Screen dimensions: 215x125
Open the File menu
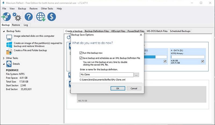[x=4, y=9]
